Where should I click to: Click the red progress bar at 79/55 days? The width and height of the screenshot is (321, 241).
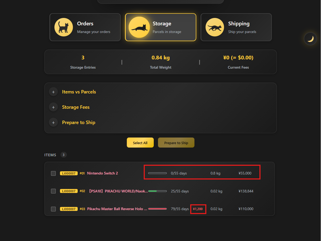pyautogui.click(x=157, y=209)
